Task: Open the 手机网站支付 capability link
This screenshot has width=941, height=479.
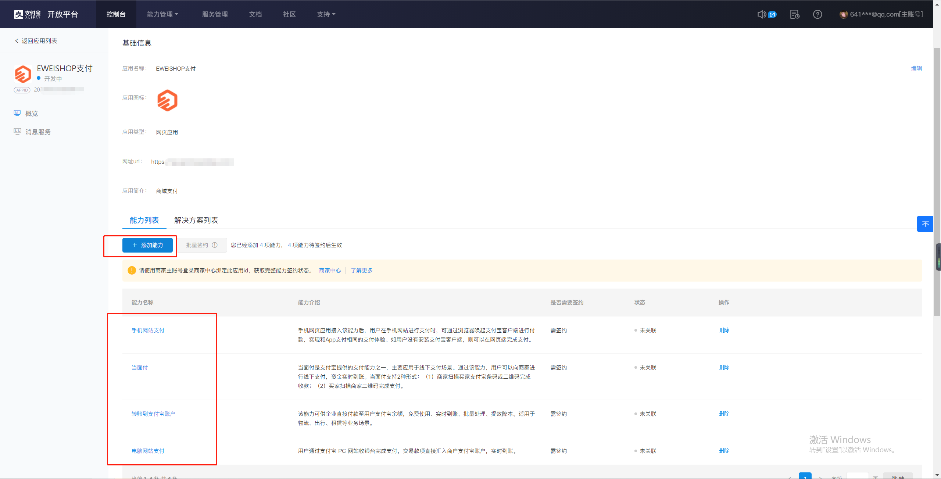Action: click(148, 330)
